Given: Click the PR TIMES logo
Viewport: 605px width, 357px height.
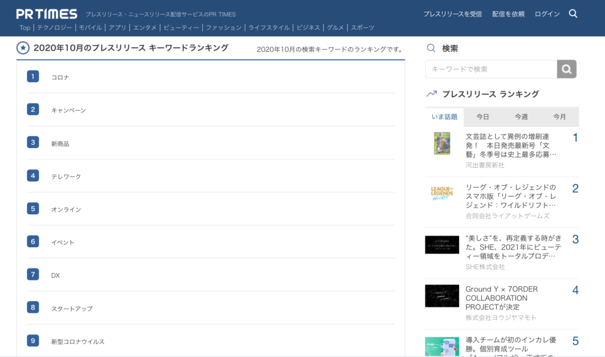Looking at the screenshot, I should click(47, 14).
